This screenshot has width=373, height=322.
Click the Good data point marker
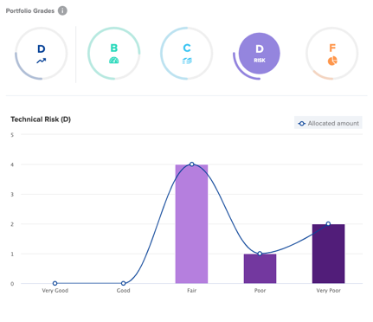pos(123,283)
